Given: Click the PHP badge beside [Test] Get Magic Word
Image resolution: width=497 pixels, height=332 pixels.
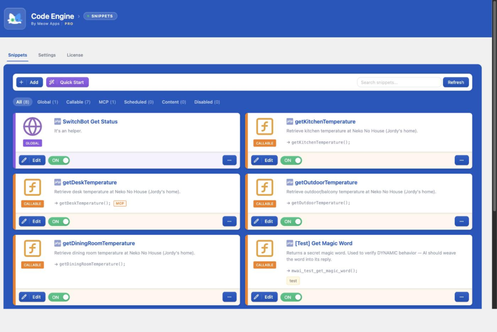Looking at the screenshot, I should (x=290, y=243).
